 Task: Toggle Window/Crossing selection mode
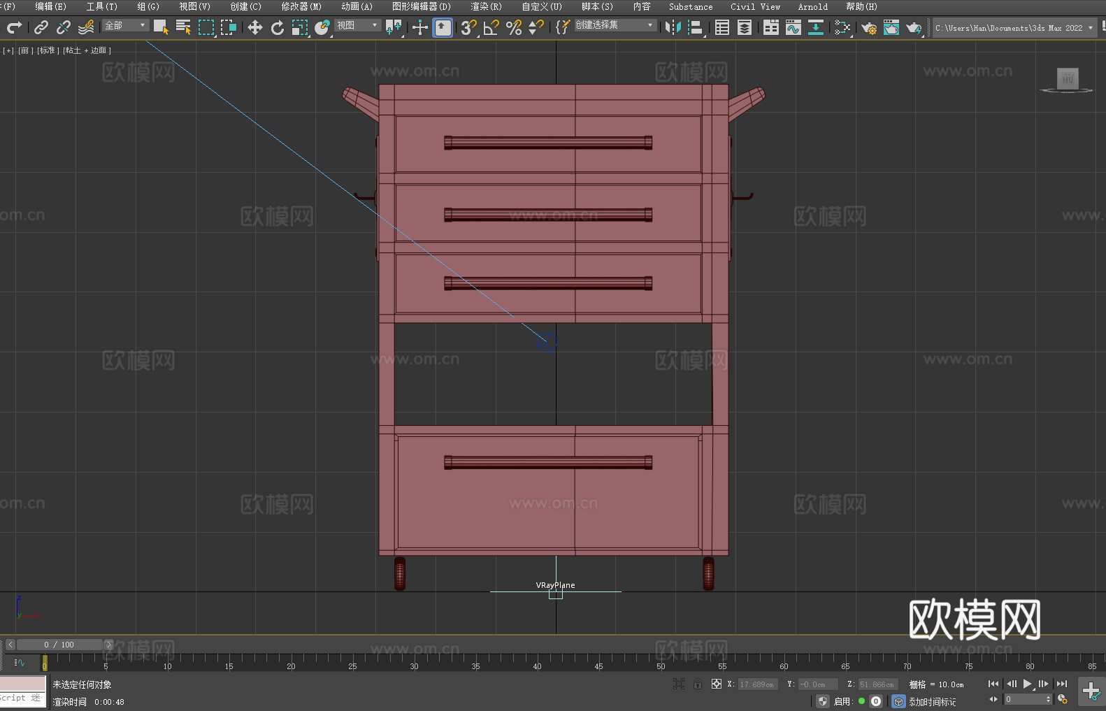(x=228, y=27)
